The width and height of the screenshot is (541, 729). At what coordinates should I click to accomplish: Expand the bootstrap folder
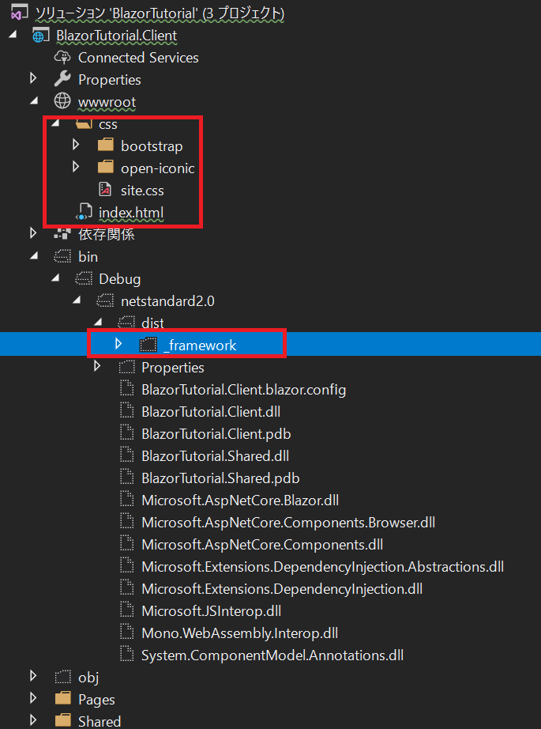(x=76, y=145)
